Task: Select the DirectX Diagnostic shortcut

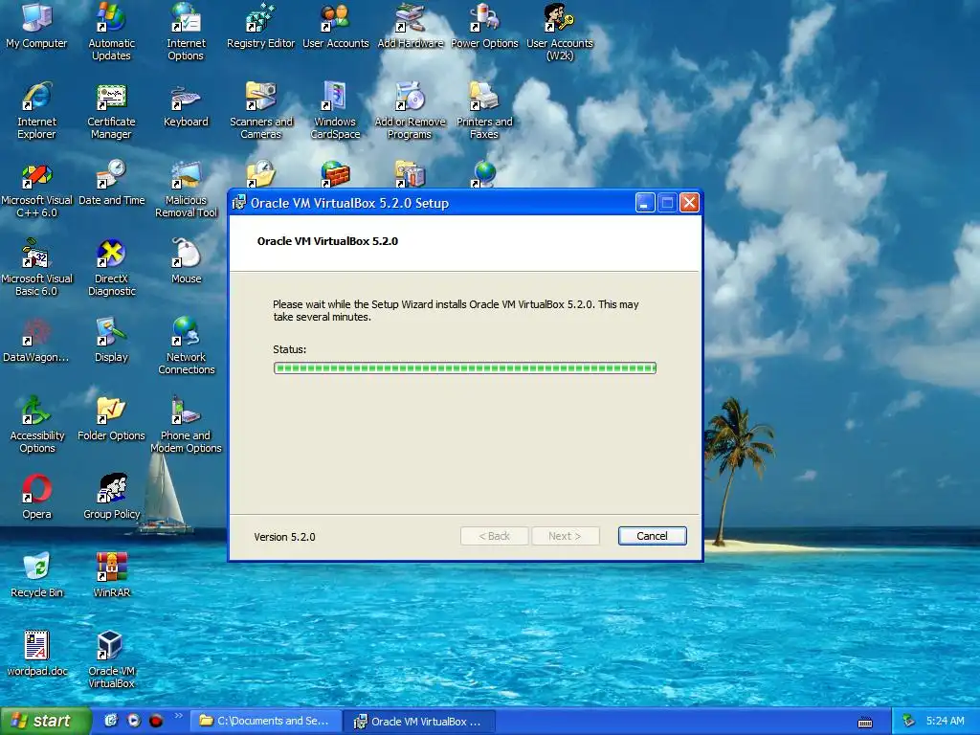Action: [111, 268]
